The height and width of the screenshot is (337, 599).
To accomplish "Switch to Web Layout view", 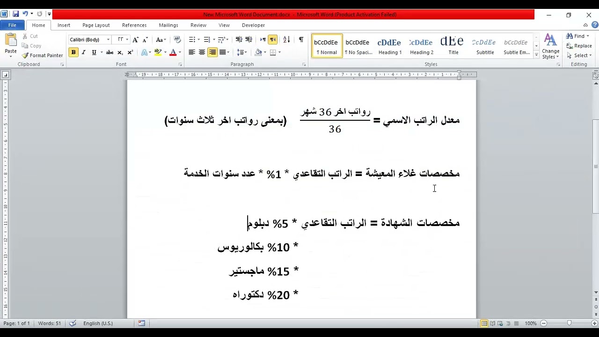I will coord(500,323).
